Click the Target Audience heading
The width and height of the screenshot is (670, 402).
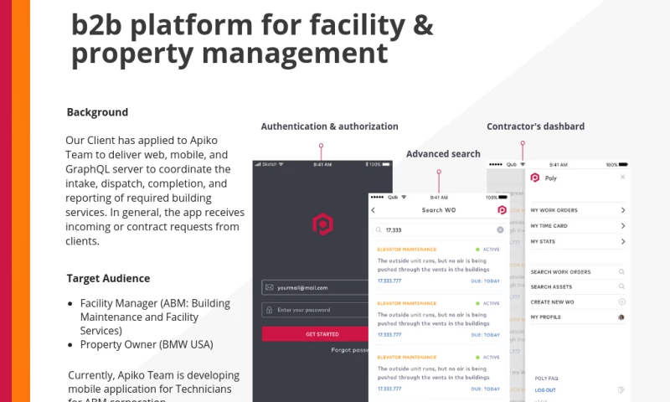point(108,279)
